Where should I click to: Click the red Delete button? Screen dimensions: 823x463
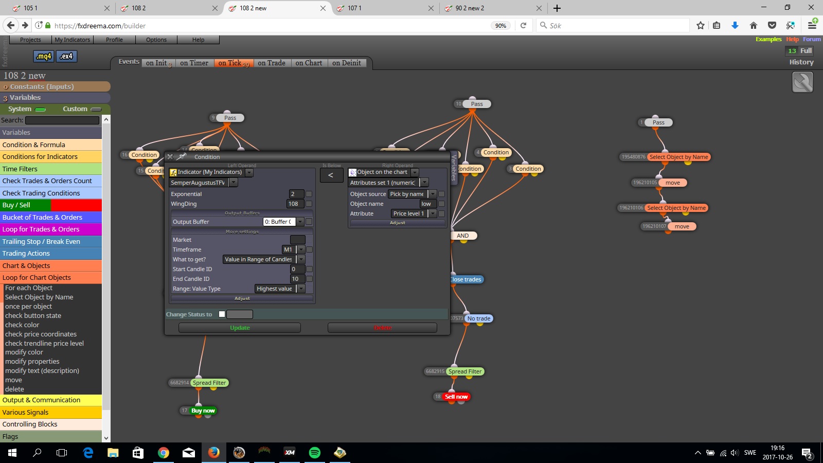click(382, 328)
